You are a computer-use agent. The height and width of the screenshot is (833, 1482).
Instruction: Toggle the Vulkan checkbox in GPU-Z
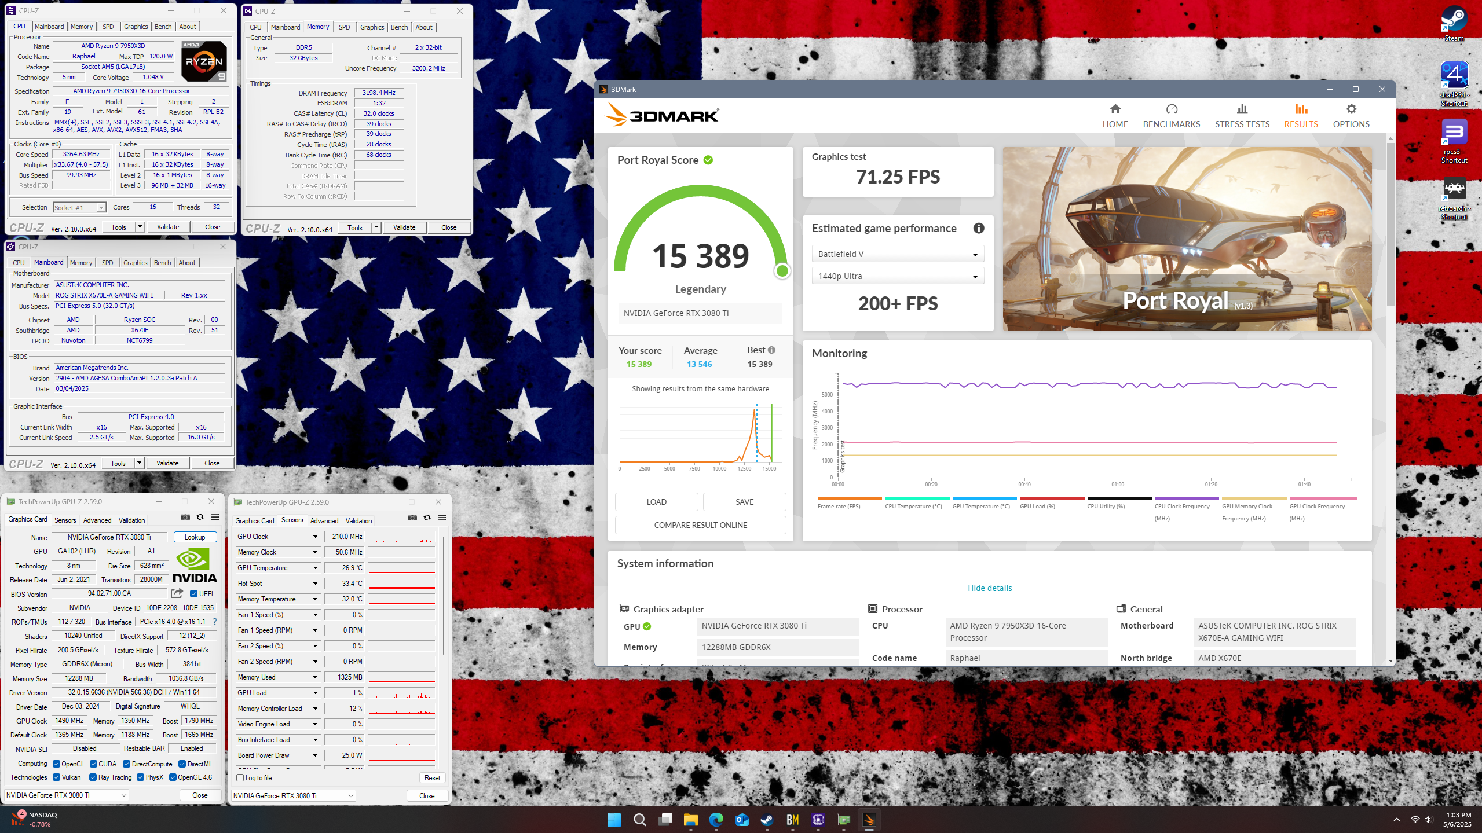pos(56,777)
